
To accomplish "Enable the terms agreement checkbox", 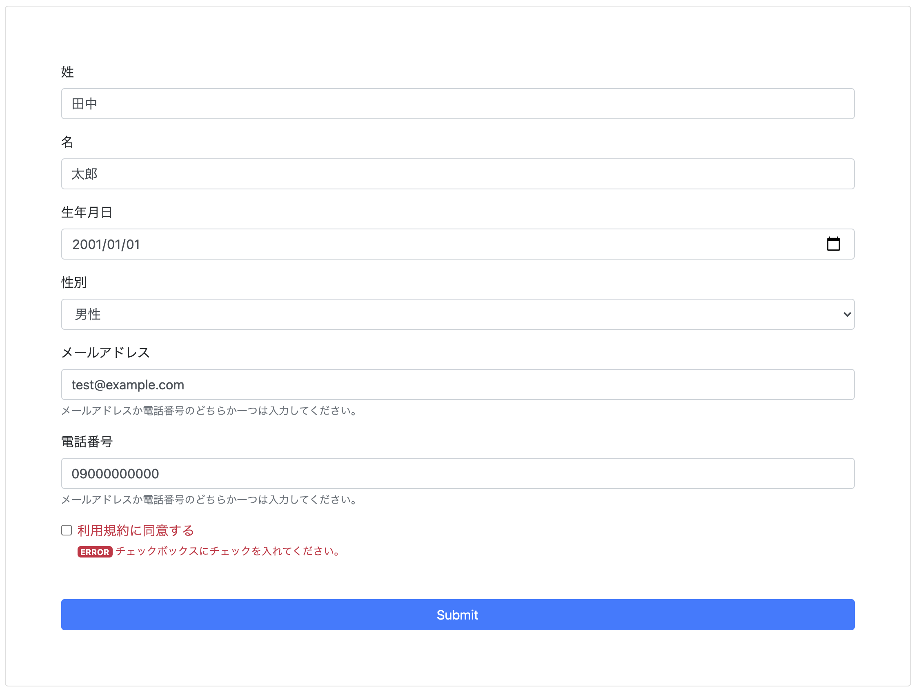I will pos(66,530).
